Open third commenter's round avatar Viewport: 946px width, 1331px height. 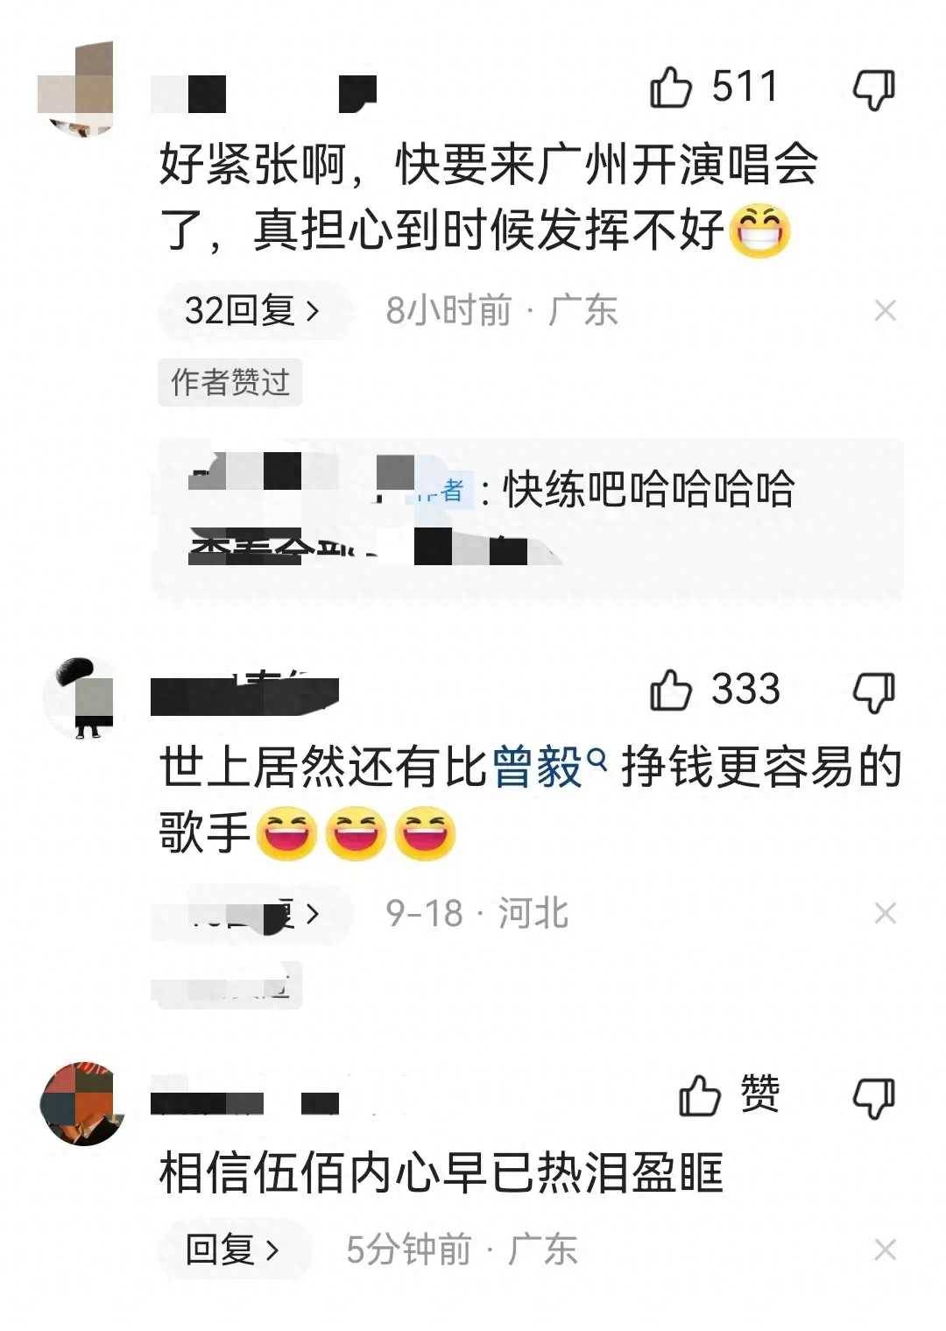coord(83,1103)
